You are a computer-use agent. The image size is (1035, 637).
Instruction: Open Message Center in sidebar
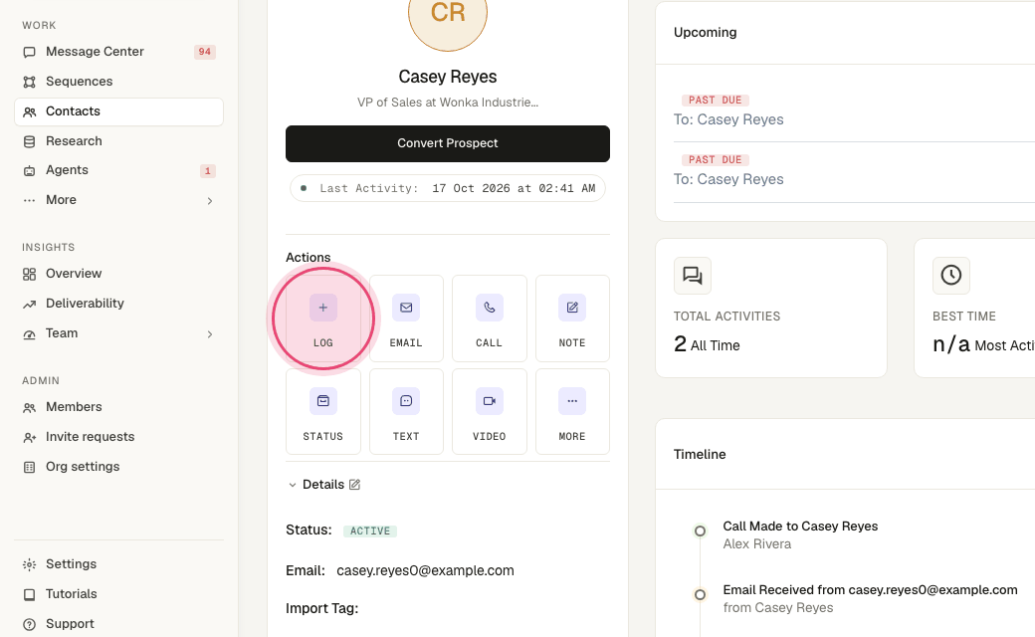[x=118, y=52]
